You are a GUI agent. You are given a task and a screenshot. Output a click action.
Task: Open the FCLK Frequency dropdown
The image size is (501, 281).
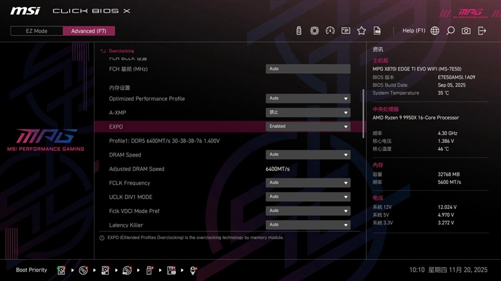click(x=308, y=183)
